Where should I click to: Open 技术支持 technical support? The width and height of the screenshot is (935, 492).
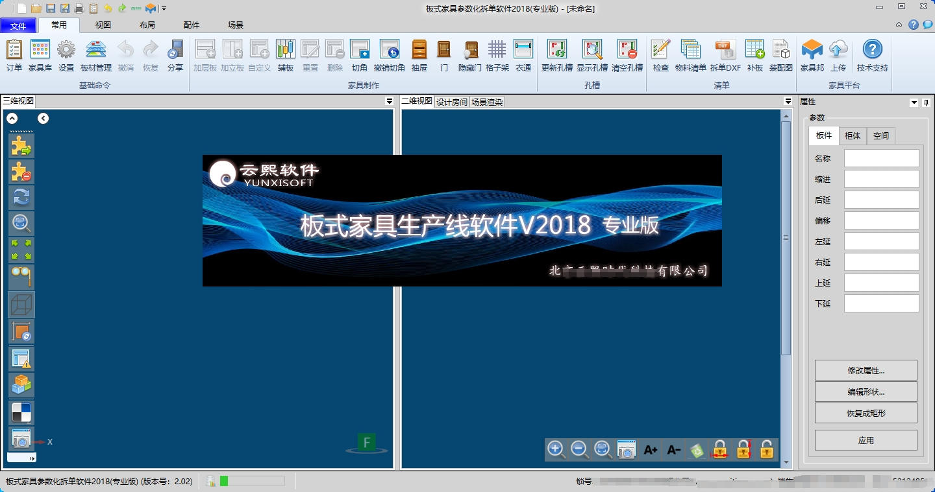pos(873,55)
